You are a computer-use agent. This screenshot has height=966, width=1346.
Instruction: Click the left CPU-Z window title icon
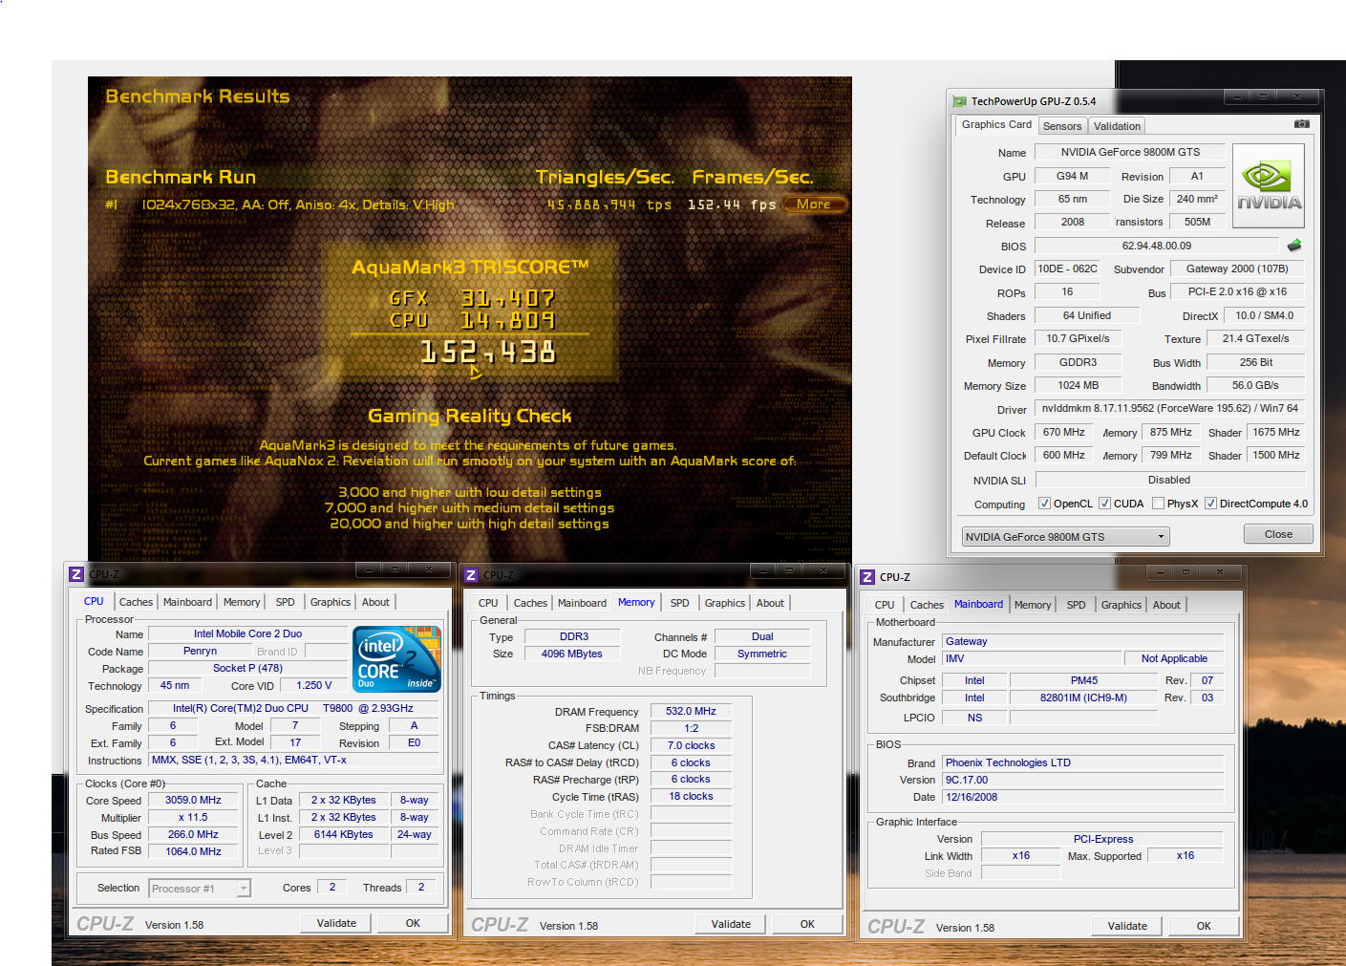click(x=76, y=574)
